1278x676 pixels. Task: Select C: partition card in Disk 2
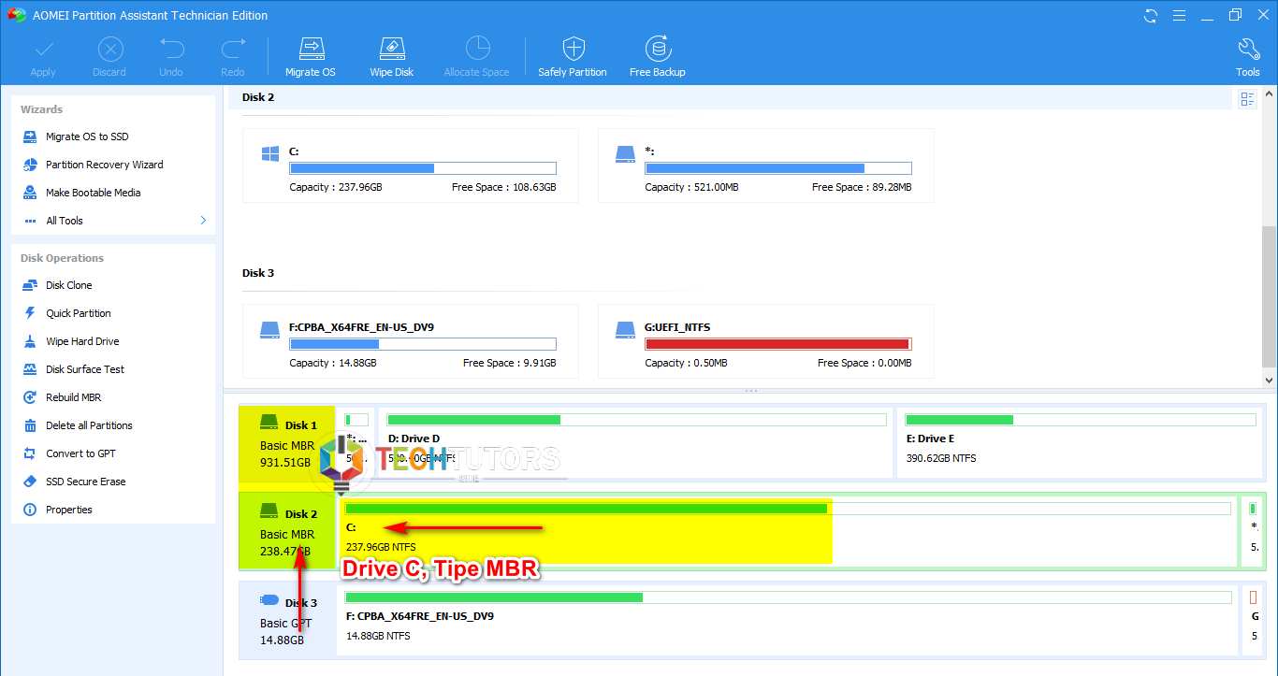(x=411, y=165)
